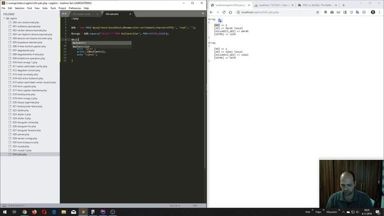Open a new browser tab

(x=343, y=5)
